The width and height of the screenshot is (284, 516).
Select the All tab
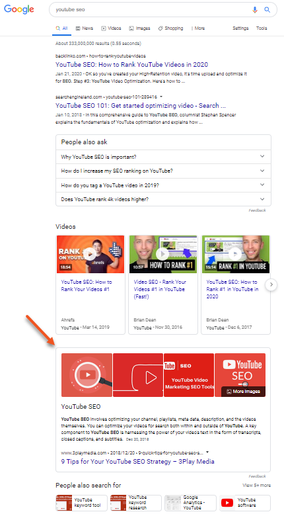tap(62, 28)
